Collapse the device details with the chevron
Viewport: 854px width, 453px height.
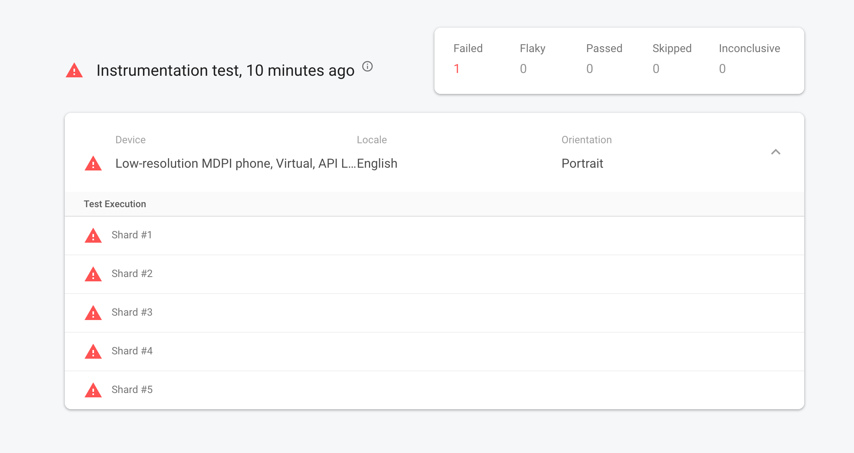coord(776,152)
